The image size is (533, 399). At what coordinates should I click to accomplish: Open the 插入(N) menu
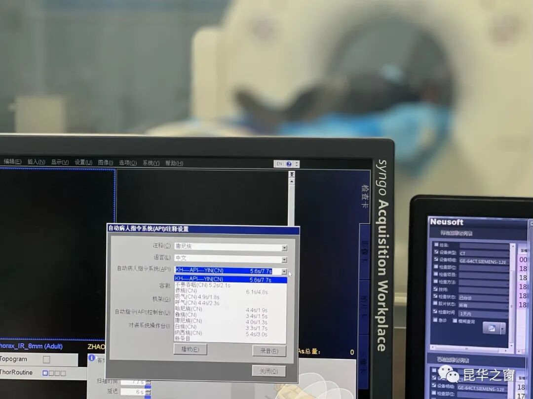pyautogui.click(x=36, y=162)
